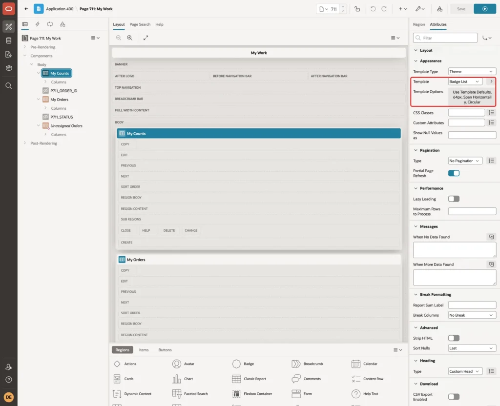Go to template with arrow button
The width and height of the screenshot is (500, 406).
tap(491, 81)
